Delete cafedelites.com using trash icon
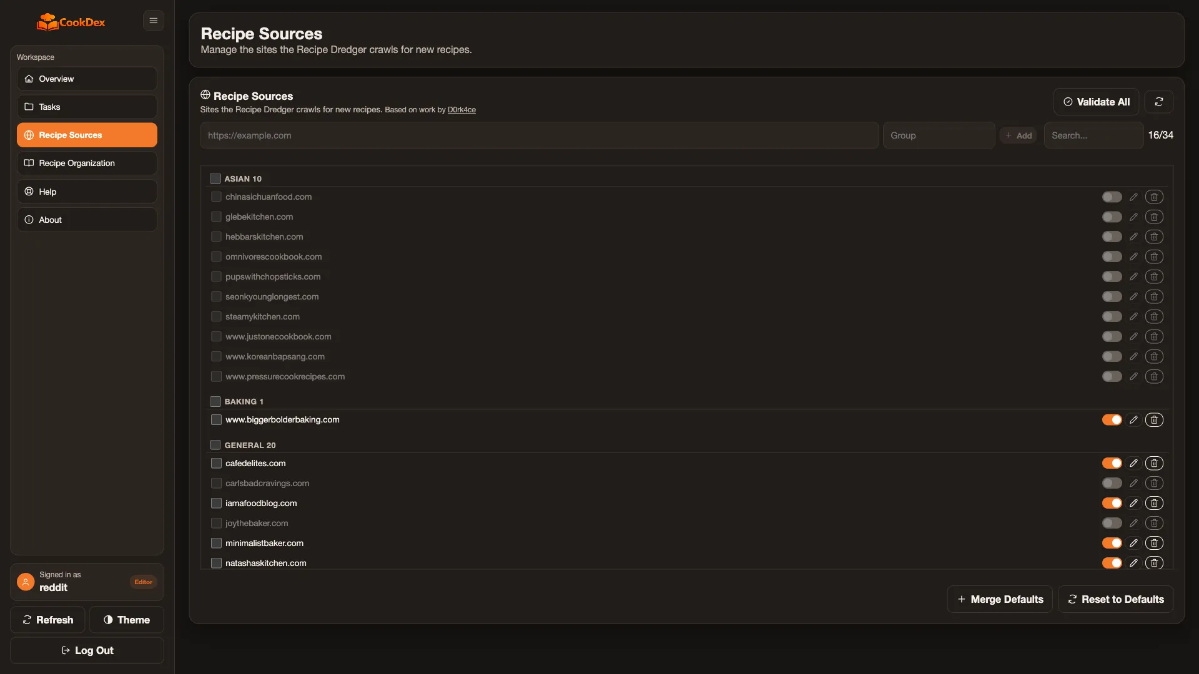The width and height of the screenshot is (1199, 674). coord(1154,464)
